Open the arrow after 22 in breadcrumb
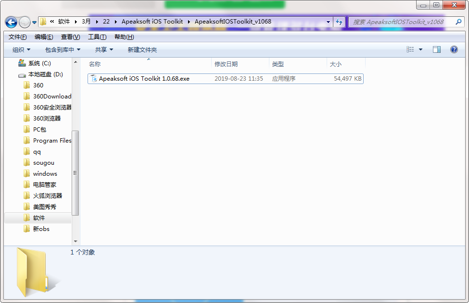Viewport: 469px width, 303px height. point(116,22)
